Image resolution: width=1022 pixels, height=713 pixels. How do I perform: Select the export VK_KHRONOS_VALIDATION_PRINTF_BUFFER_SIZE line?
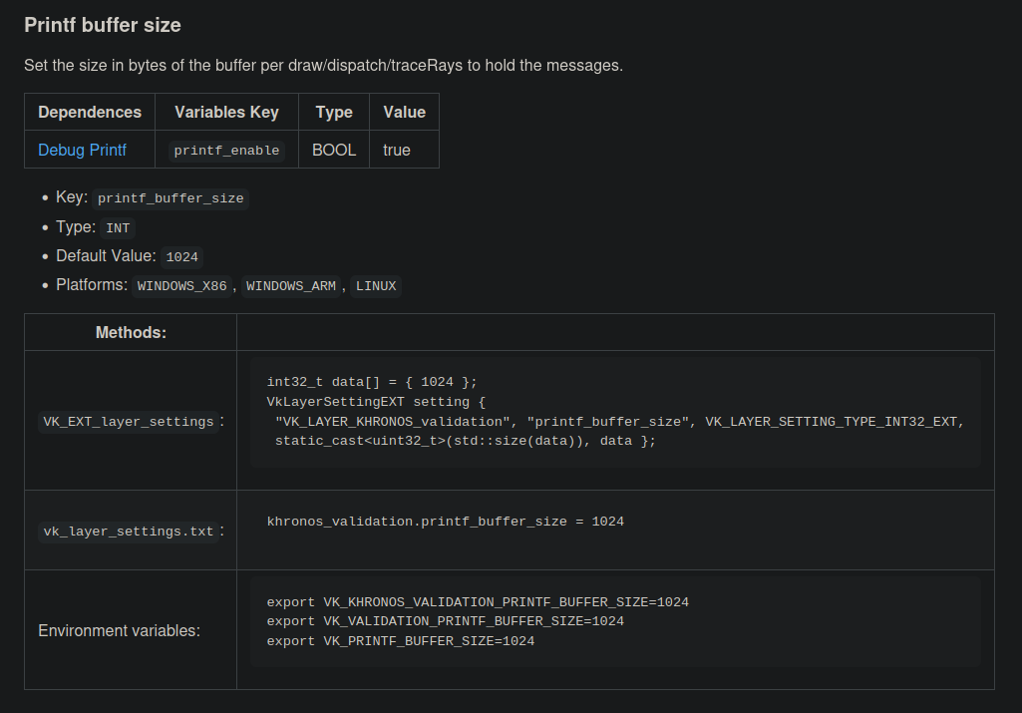pos(478,602)
